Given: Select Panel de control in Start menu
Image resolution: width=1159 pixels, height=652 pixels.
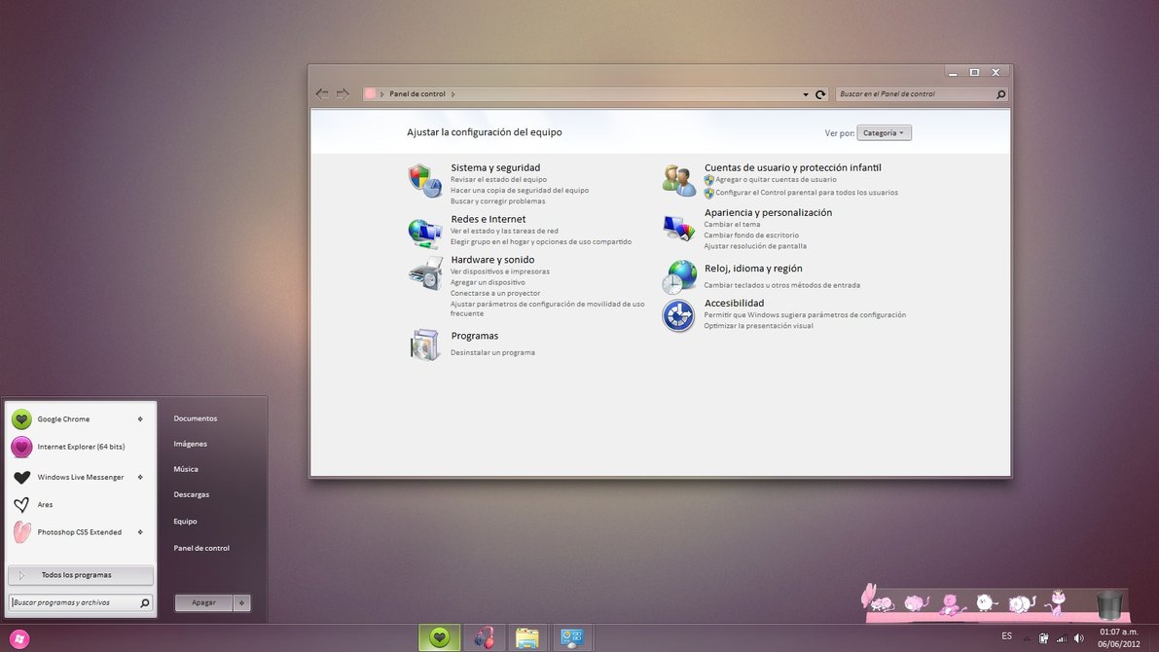Looking at the screenshot, I should tap(201, 548).
